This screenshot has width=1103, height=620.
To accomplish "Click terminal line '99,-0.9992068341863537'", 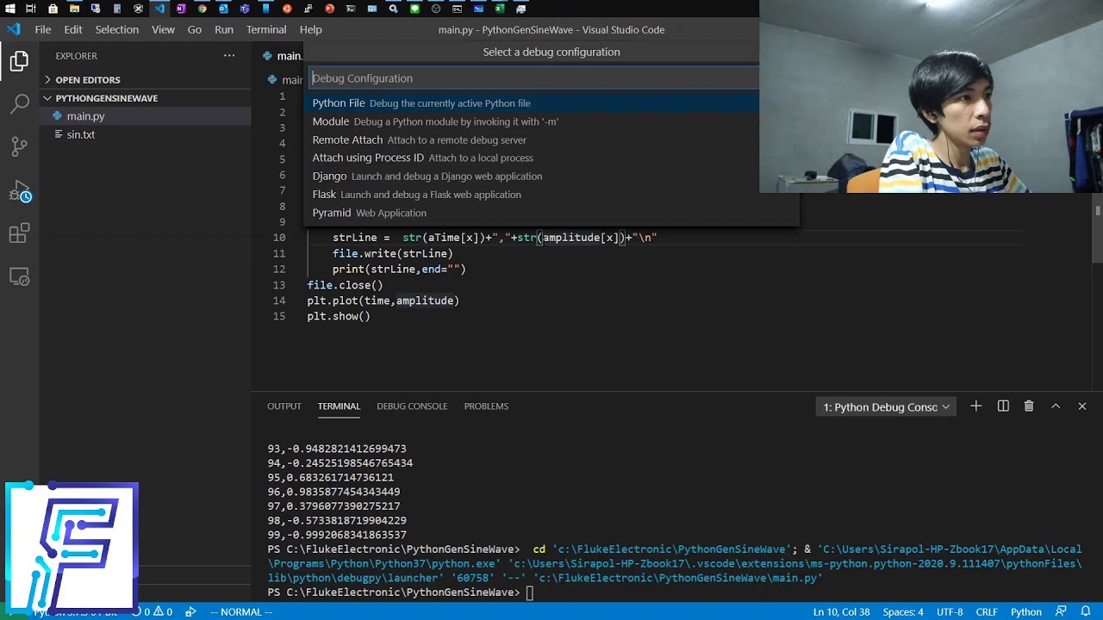I will [337, 535].
